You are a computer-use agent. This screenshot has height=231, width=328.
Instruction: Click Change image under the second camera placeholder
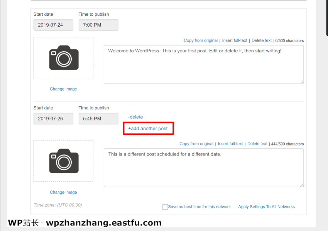[63, 192]
